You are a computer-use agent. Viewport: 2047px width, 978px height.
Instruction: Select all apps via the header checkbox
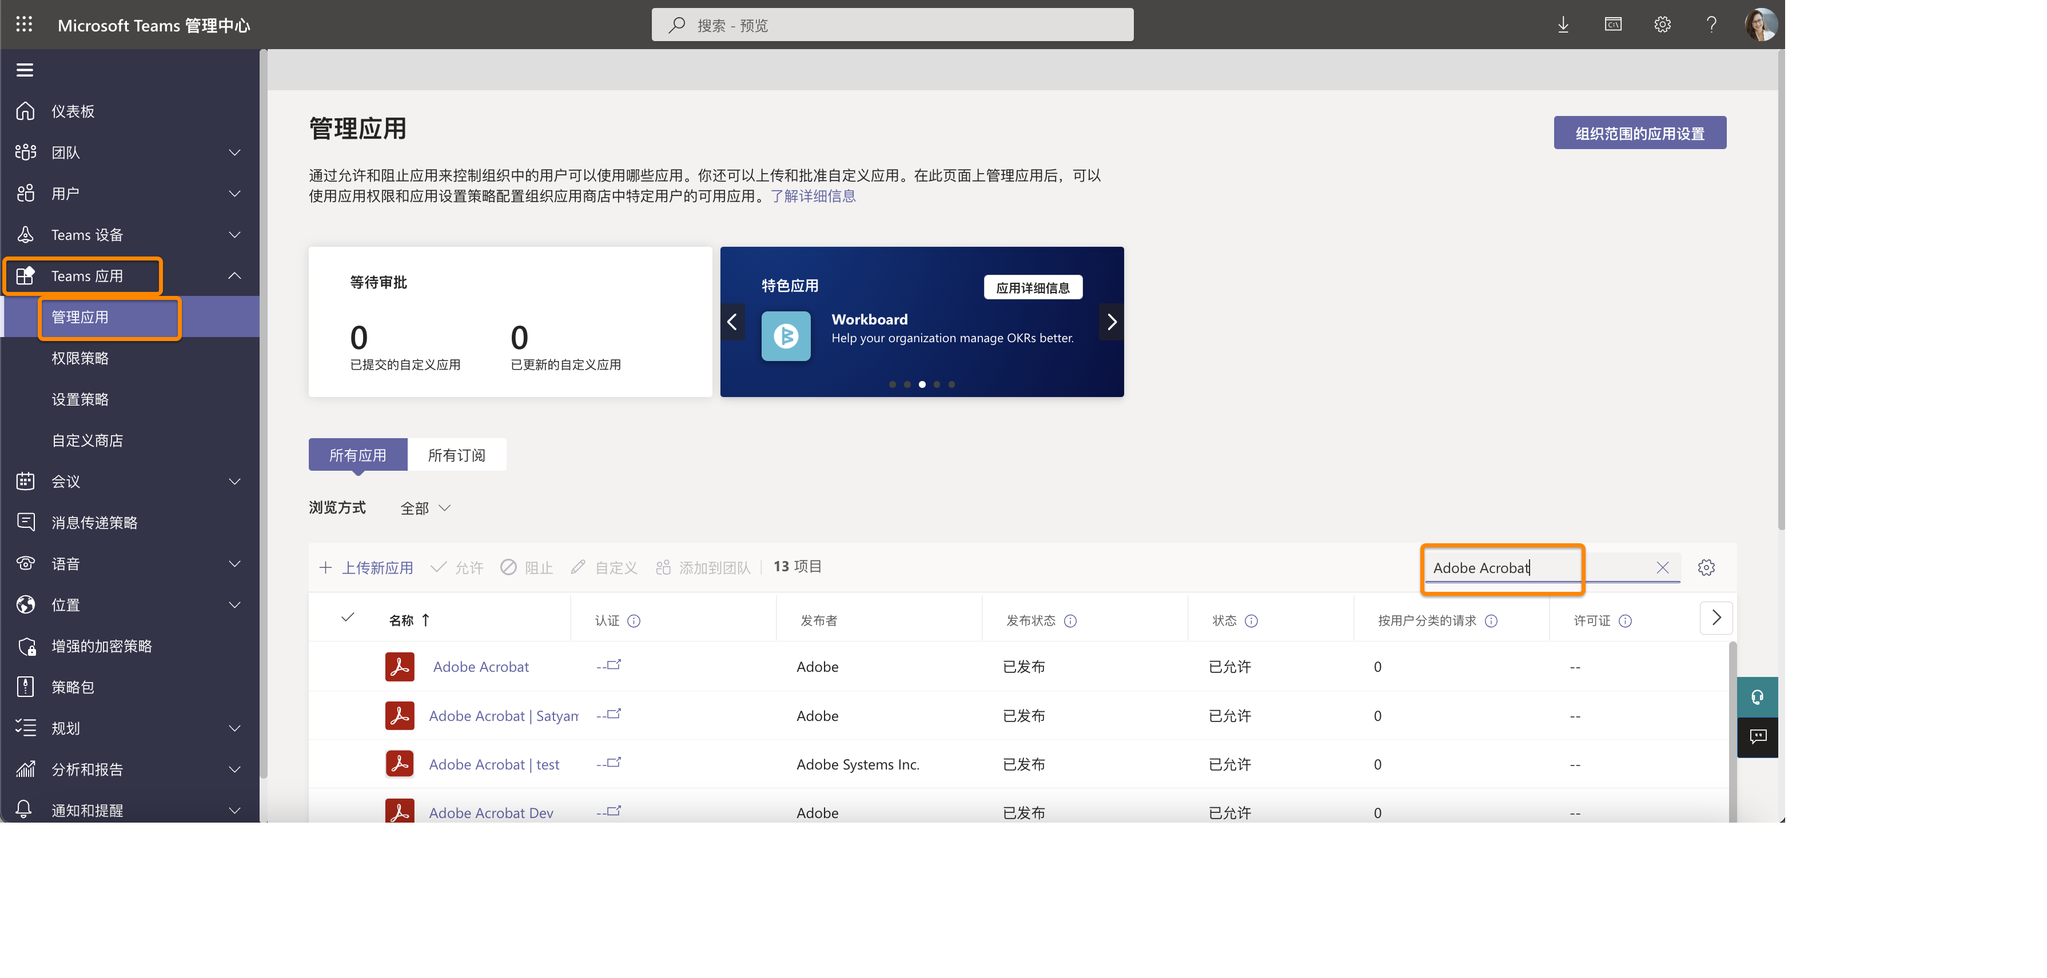347,618
